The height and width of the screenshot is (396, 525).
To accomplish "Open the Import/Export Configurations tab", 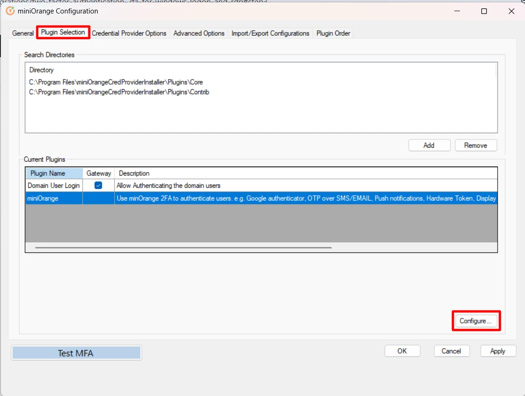I will 270,33.
